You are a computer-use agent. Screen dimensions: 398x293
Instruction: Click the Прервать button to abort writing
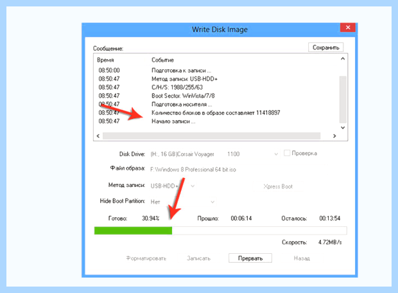click(250, 258)
